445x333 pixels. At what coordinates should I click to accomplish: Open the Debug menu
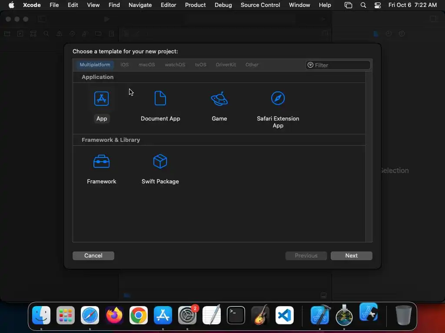click(x=223, y=5)
